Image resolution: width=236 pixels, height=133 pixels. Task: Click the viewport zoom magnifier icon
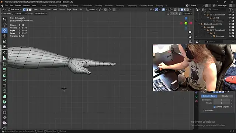point(190,32)
